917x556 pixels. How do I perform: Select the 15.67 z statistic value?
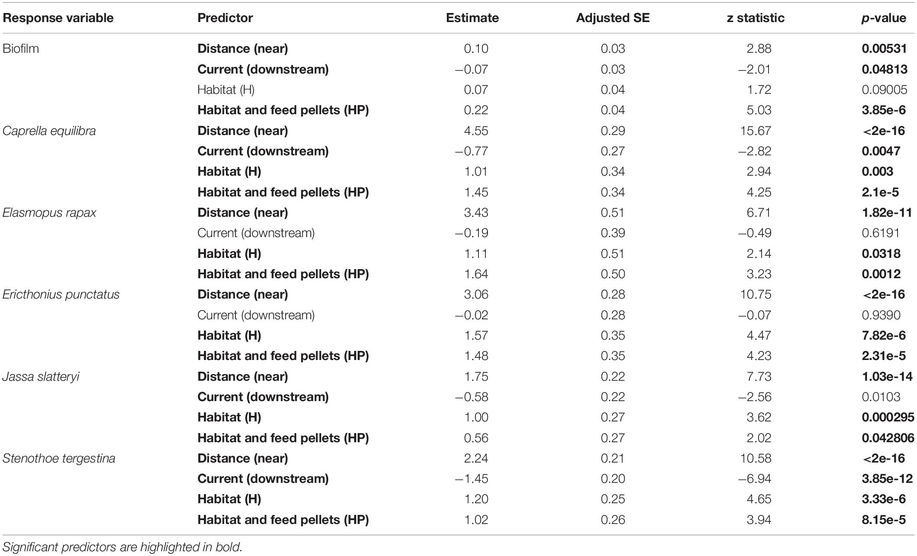coord(756,131)
